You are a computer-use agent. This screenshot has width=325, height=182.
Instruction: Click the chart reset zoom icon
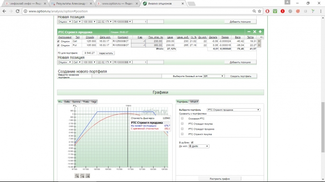click(87, 176)
